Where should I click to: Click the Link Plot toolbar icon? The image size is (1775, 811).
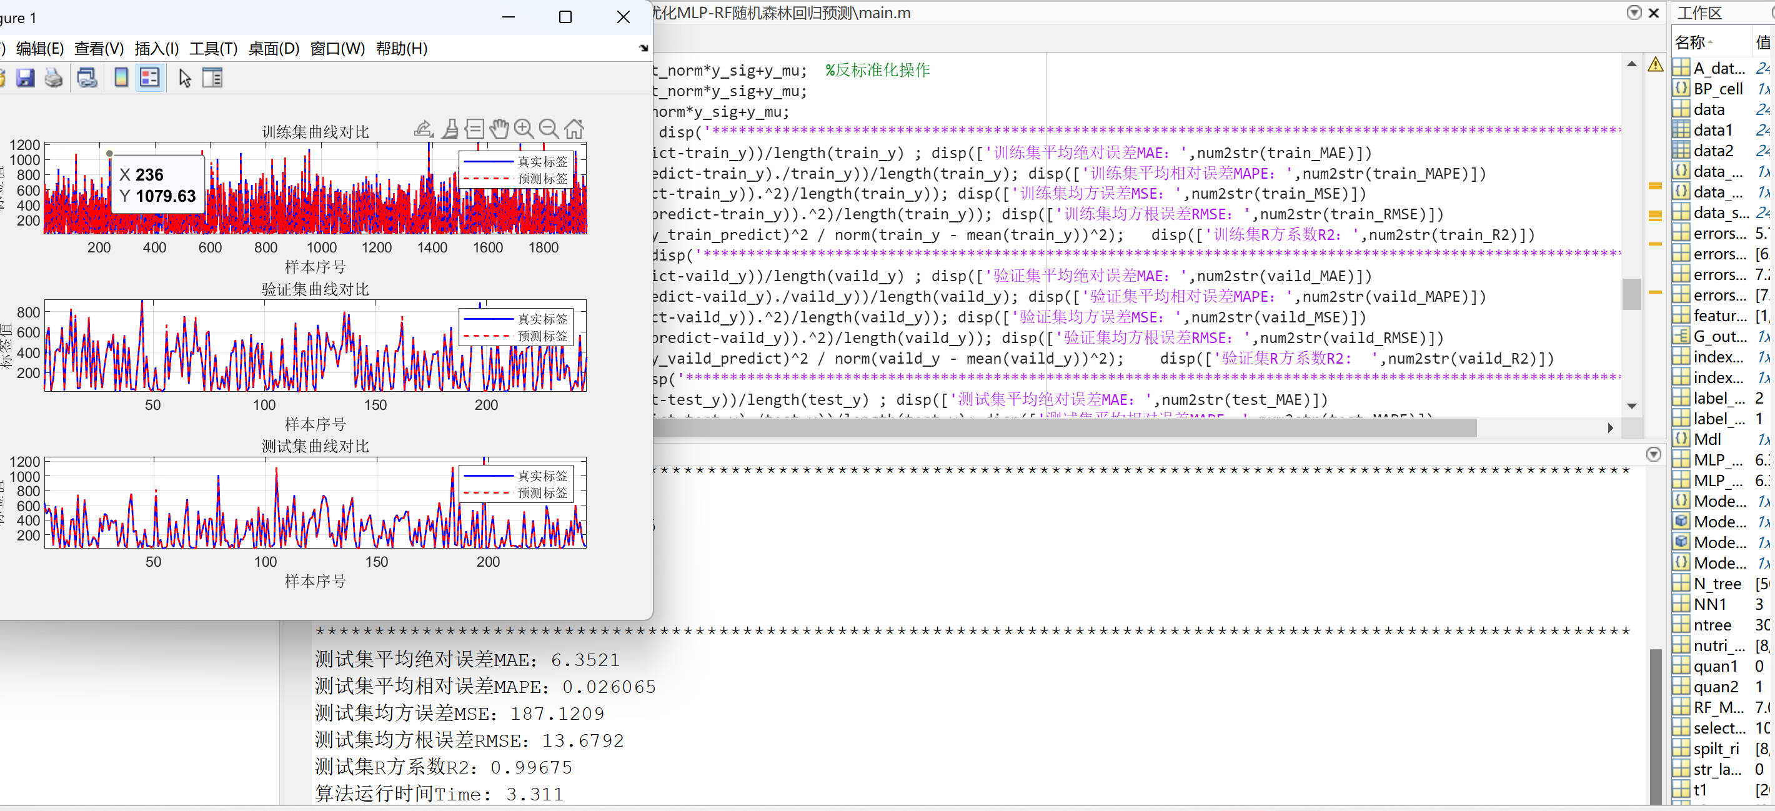pos(87,78)
